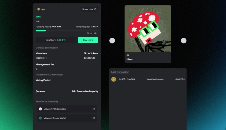Open View on PolygonScan link
Image resolution: width=226 pixels, height=130 pixels.
coord(67,109)
